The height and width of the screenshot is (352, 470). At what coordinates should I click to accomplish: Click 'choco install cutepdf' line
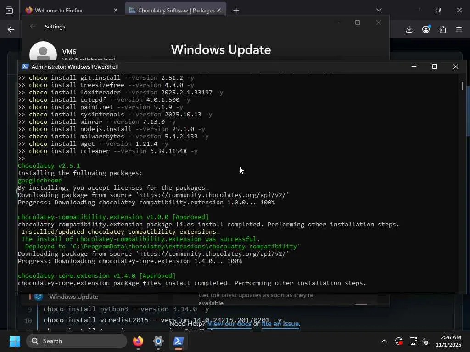pos(104,99)
